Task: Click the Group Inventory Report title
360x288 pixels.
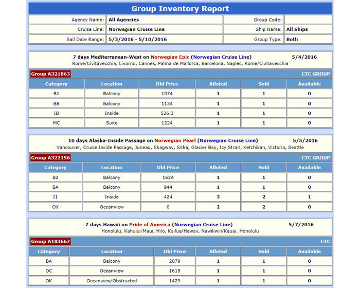Action: point(180,9)
